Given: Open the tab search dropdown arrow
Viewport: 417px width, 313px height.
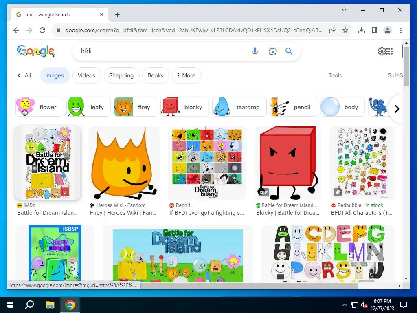Looking at the screenshot, I should tap(344, 10).
